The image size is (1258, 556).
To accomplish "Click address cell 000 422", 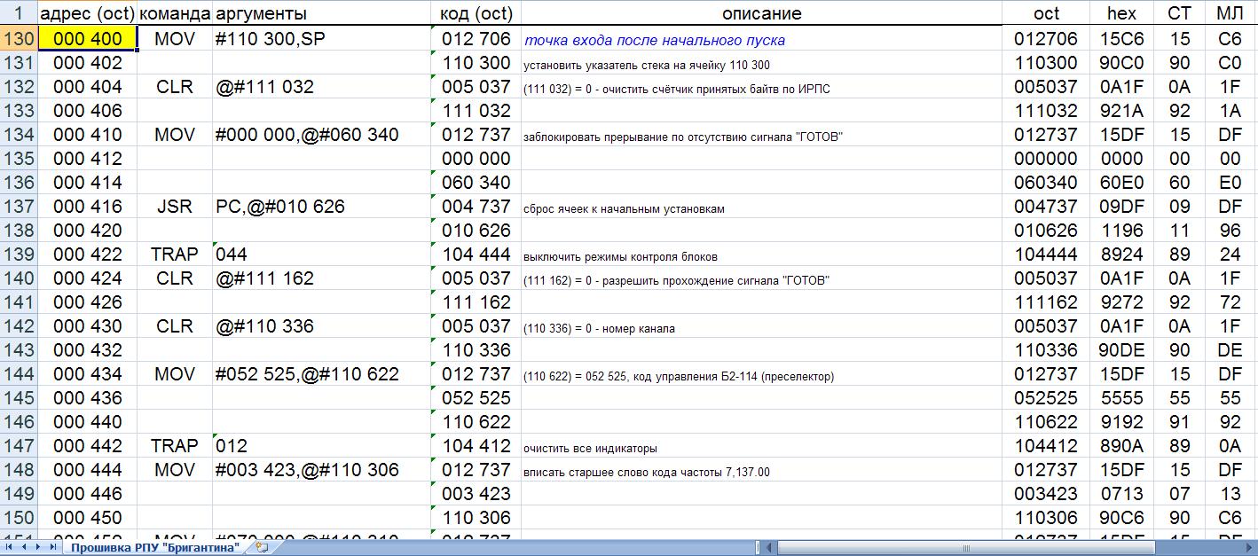I will [88, 255].
